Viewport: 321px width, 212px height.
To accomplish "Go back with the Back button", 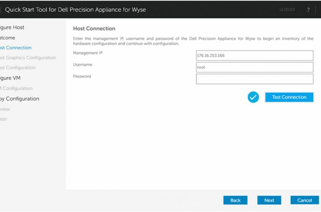I will tap(235, 200).
